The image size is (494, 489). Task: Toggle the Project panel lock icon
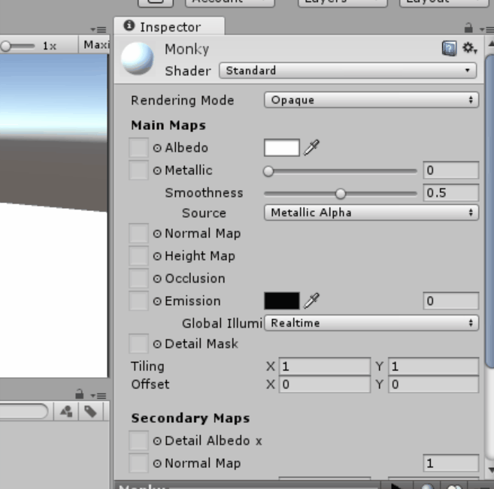point(80,394)
